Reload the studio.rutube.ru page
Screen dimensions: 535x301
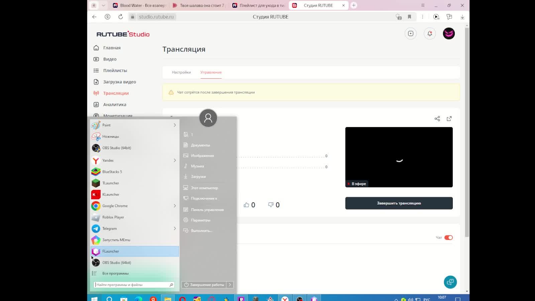click(x=121, y=17)
